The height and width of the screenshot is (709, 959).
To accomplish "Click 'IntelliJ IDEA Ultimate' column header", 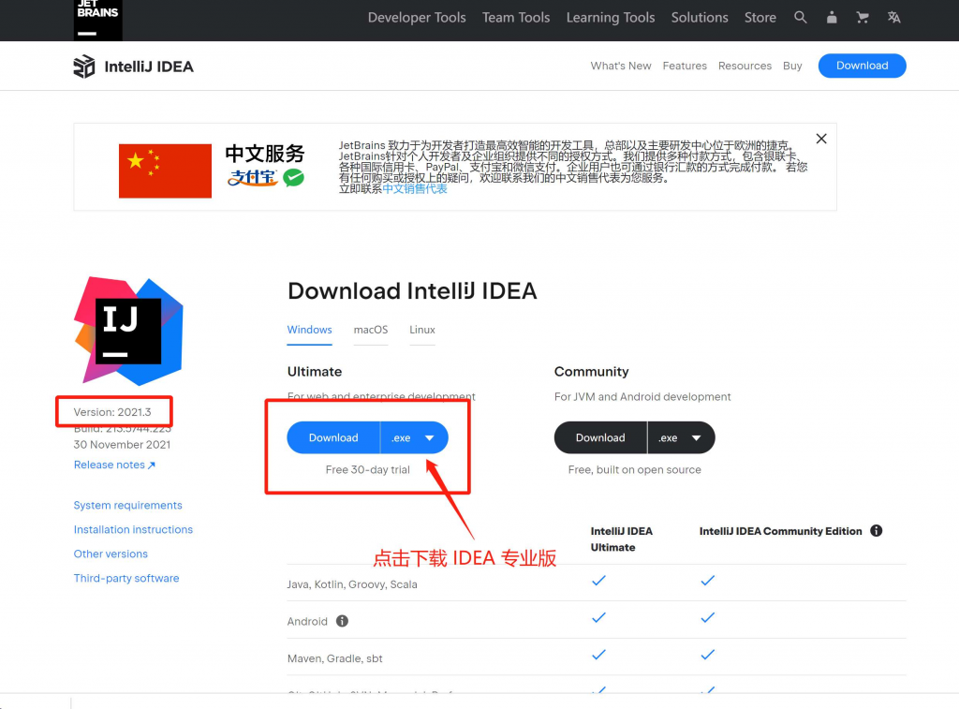I will point(622,539).
